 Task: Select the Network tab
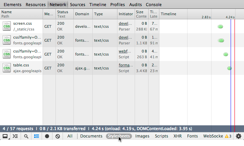point(58,5)
